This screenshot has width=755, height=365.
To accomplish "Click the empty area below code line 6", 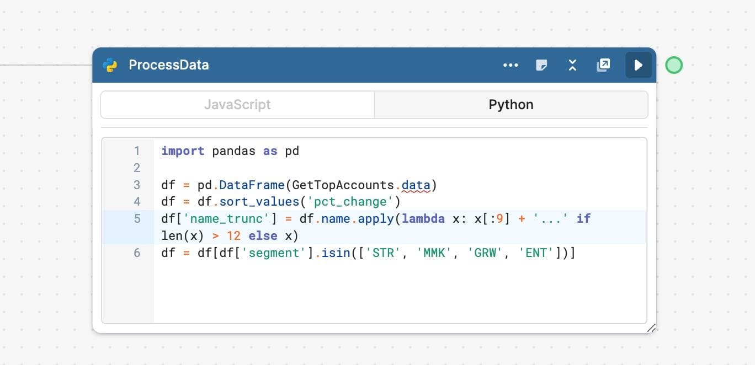I will click(x=397, y=292).
